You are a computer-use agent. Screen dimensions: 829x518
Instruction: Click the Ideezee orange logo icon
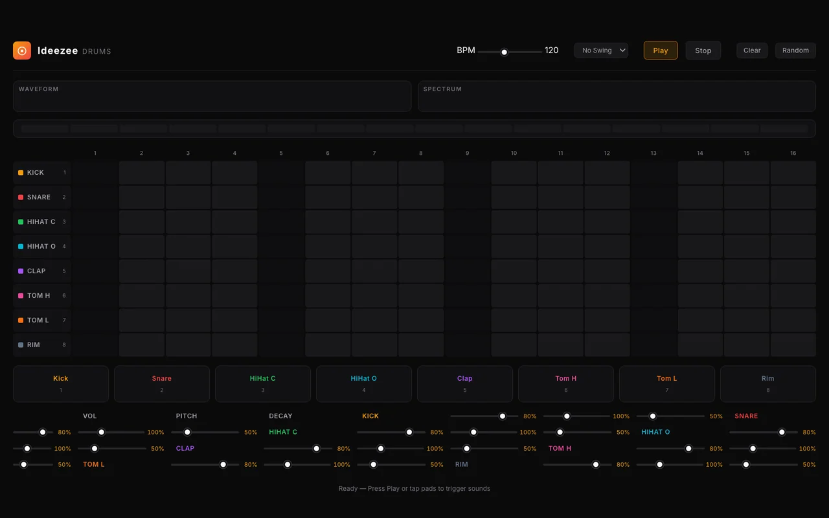[x=22, y=51]
